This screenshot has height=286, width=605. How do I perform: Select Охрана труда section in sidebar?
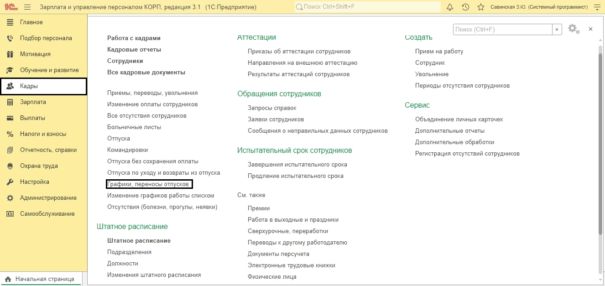point(44,166)
